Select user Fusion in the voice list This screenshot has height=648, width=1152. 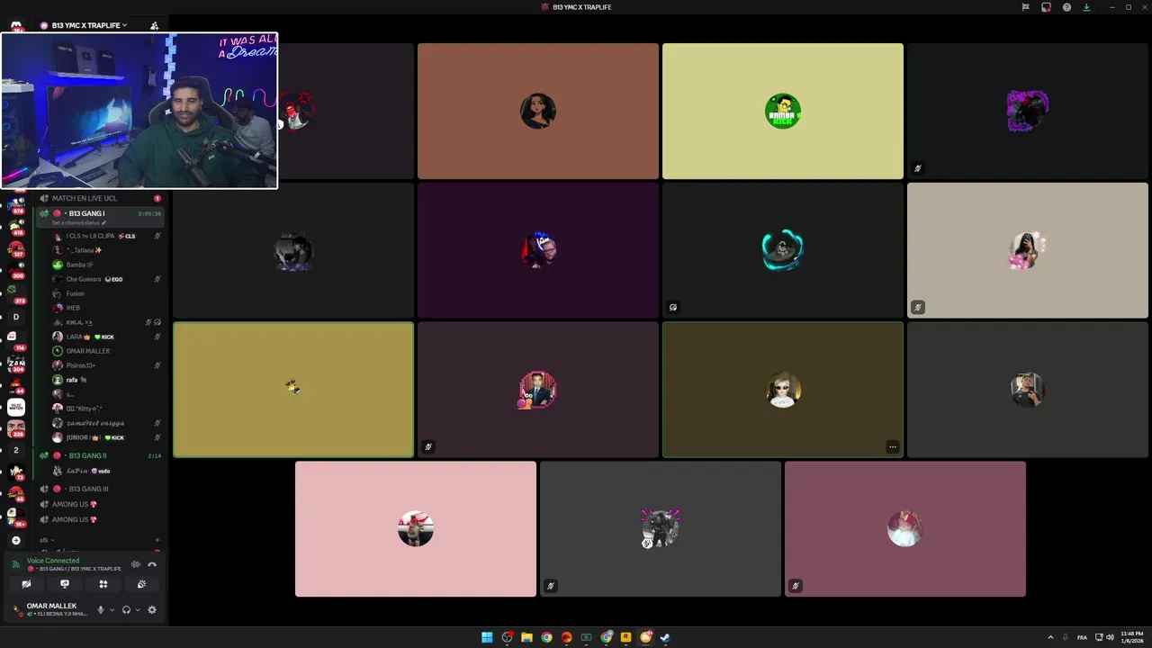[106, 293]
